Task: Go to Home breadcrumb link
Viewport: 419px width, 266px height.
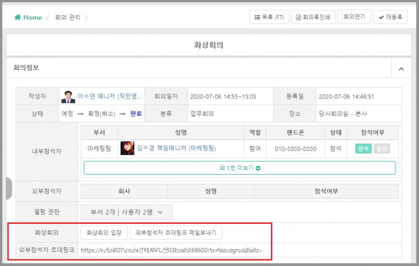Action: pos(28,18)
